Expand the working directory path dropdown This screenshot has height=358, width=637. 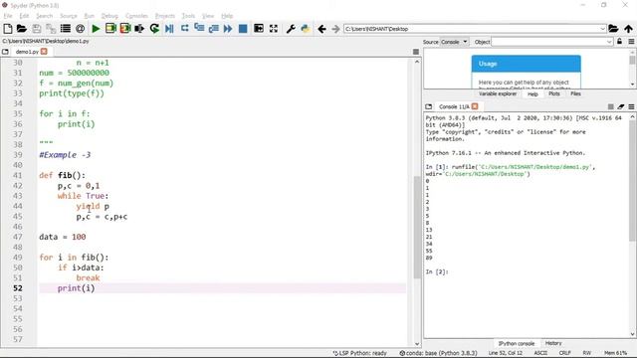602,29
